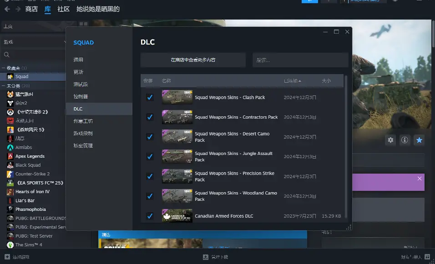Open the 她说她是晒黑的 profile tab
435x264 pixels.
click(98, 9)
